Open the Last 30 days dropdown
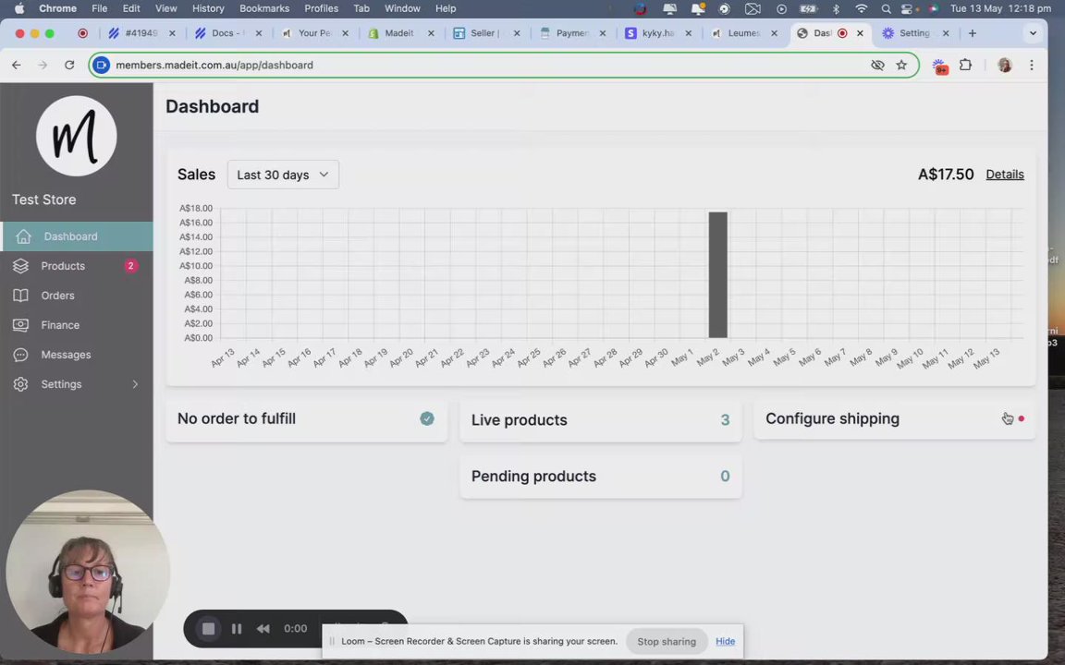1065x665 pixels. tap(283, 175)
